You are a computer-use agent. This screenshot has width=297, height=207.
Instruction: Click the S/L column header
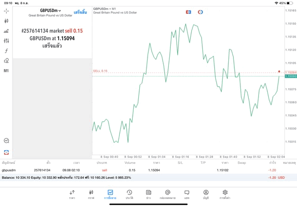(x=180, y=163)
